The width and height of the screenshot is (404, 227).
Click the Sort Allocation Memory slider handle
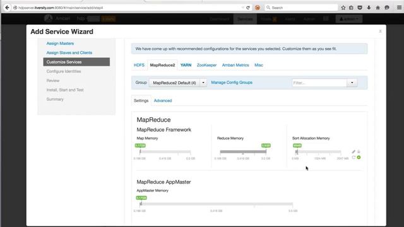tap(297, 152)
